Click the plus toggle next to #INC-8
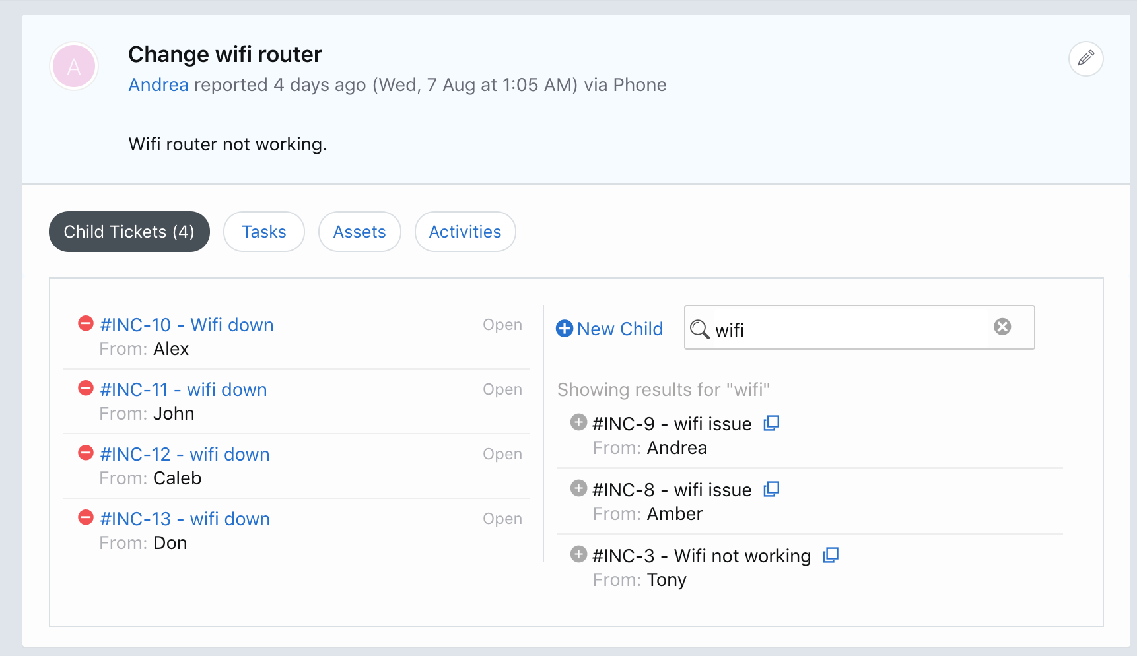This screenshot has width=1137, height=656. click(x=578, y=488)
